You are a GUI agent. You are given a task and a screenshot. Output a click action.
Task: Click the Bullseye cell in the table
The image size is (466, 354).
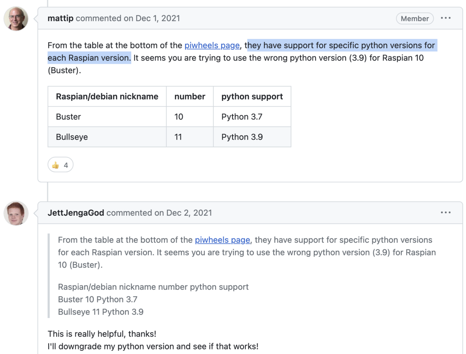pyautogui.click(x=72, y=137)
